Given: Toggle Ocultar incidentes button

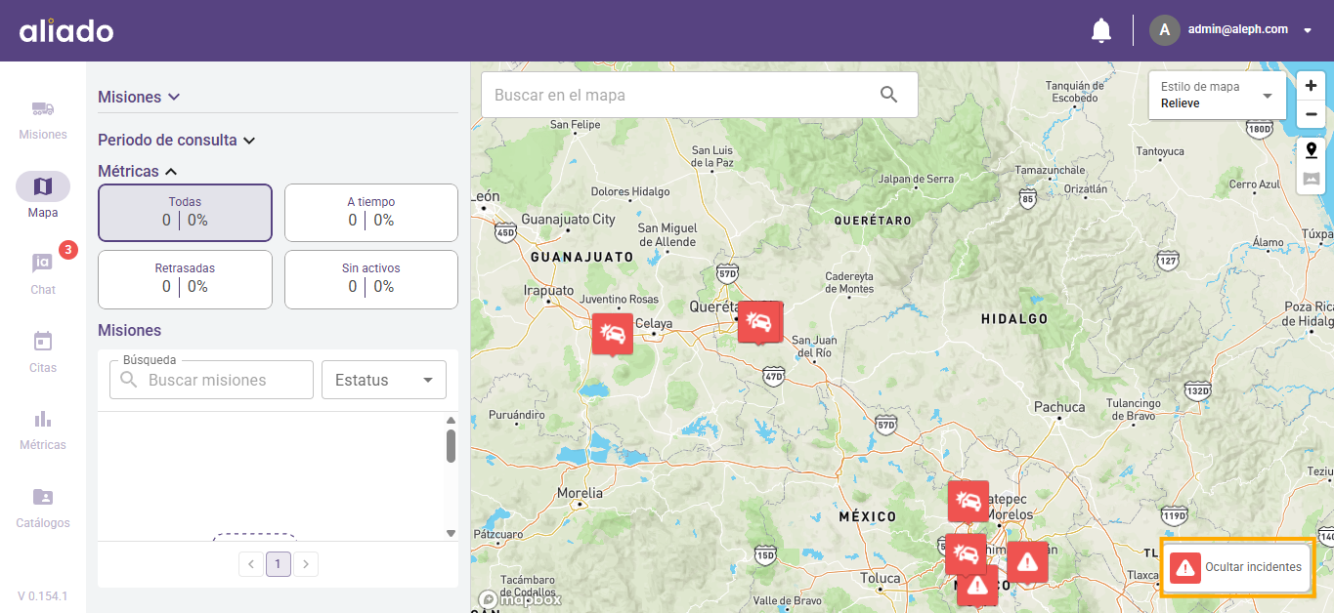Looking at the screenshot, I should [x=1237, y=567].
